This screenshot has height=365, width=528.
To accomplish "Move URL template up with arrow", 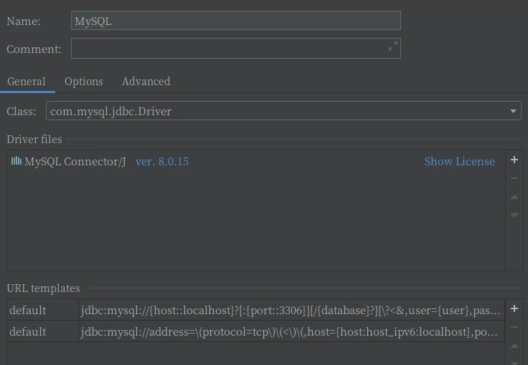I will (x=514, y=346).
